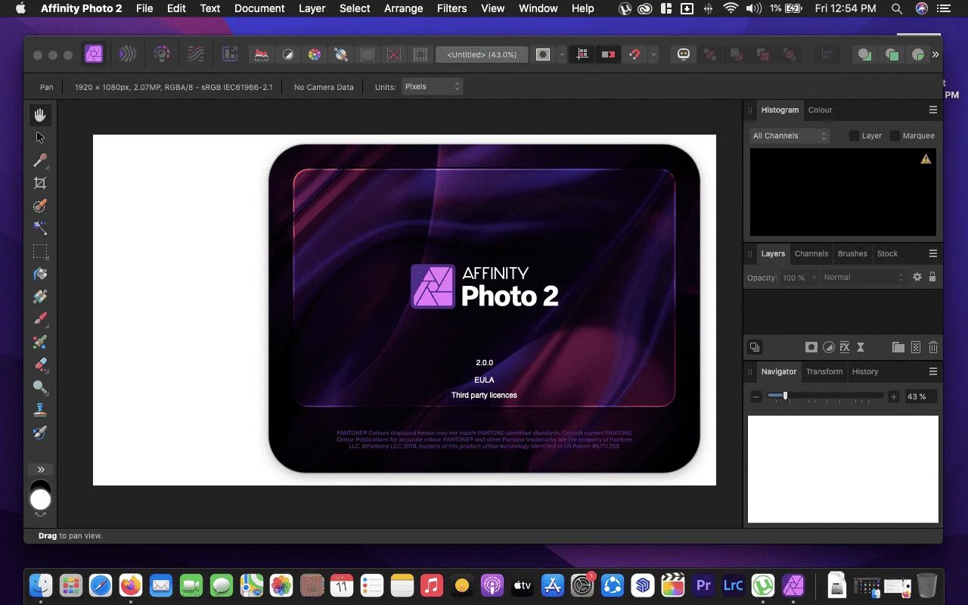968x605 pixels.
Task: Open layer effects (fx) button
Action: [x=845, y=347]
